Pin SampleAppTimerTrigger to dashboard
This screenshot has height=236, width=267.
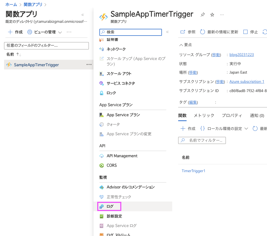(203, 15)
